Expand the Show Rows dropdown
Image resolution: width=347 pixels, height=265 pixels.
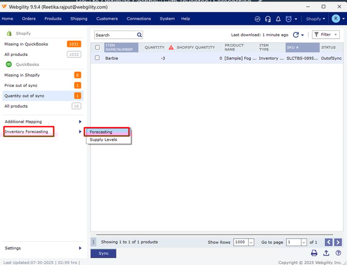pyautogui.click(x=251, y=242)
